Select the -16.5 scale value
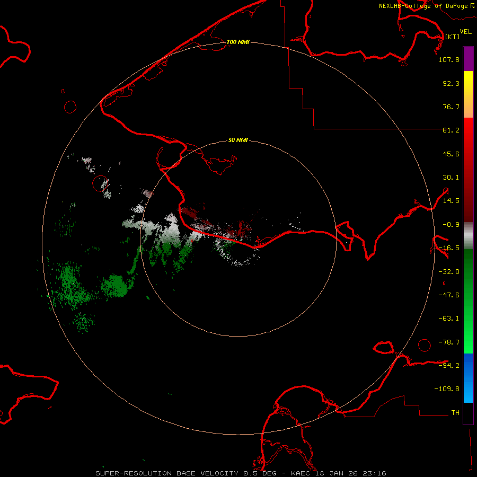Viewport: 477px width, 477px height. pos(449,248)
